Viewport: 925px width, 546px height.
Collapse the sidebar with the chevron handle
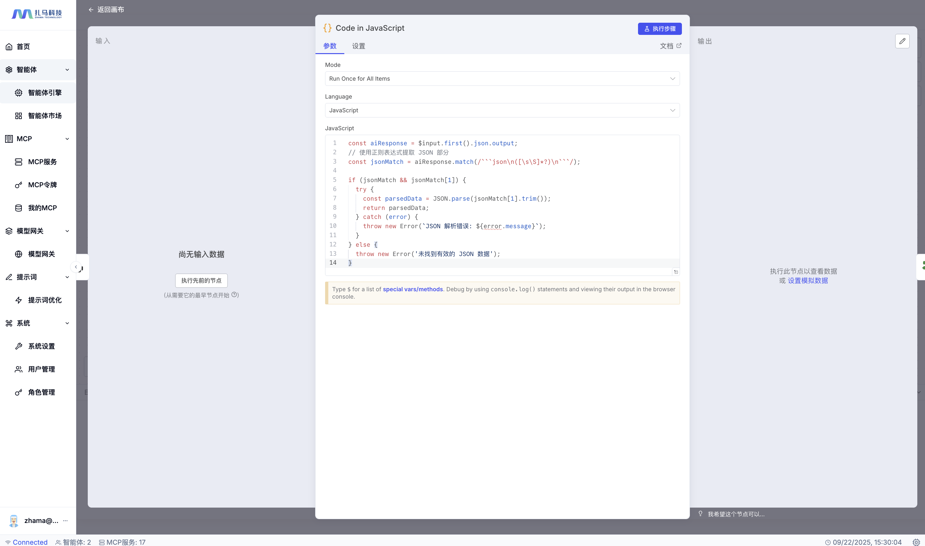(76, 267)
